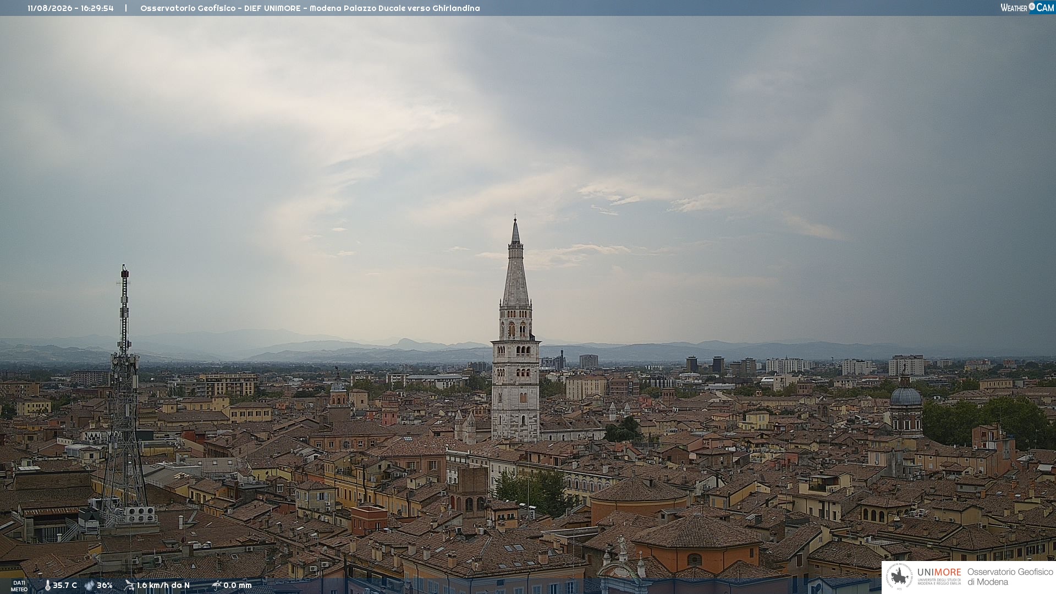Click the WeatherCAM logo
This screenshot has width=1056, height=594.
pyautogui.click(x=1027, y=8)
